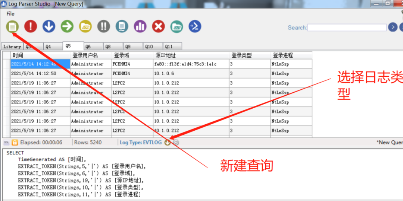The image size is (403, 201).
Task: Click the SQL icon in status bar
Action: tap(6, 142)
